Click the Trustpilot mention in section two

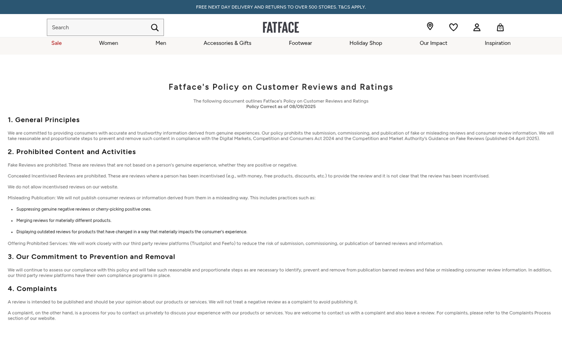point(205,243)
